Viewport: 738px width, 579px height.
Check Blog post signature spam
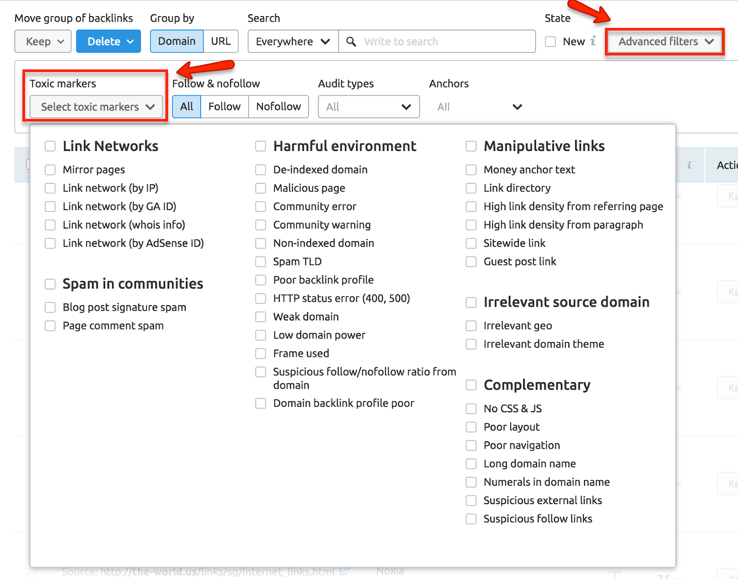(50, 308)
